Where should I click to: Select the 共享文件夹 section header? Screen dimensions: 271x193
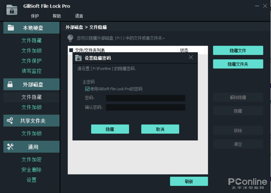(x=31, y=121)
